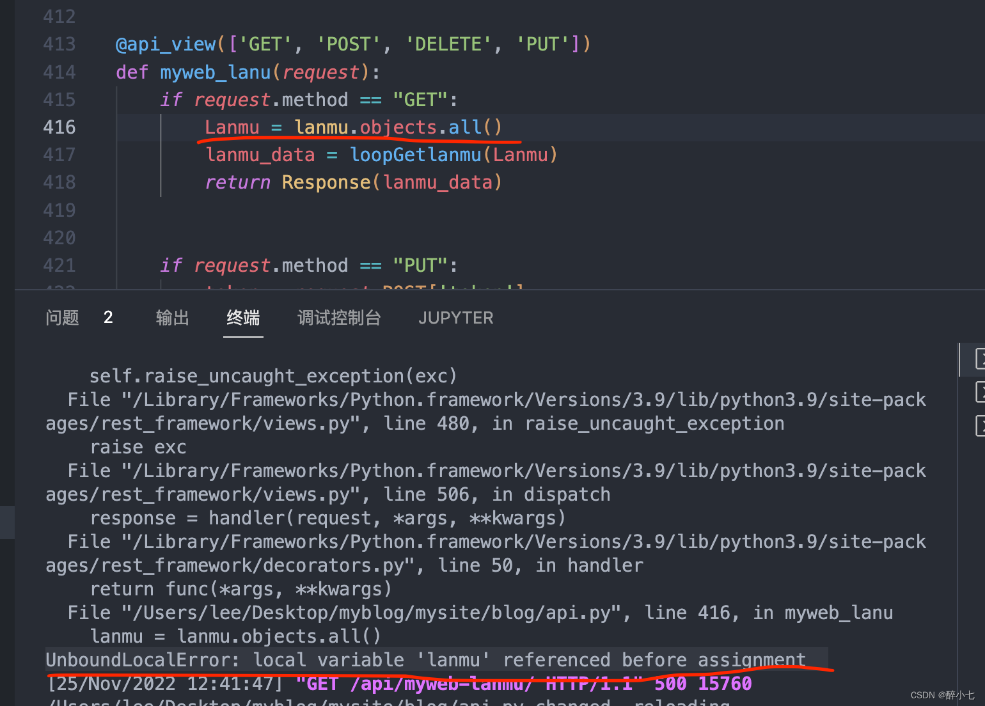
Task: Place cursor on the @api_view decorator
Action: (166, 44)
